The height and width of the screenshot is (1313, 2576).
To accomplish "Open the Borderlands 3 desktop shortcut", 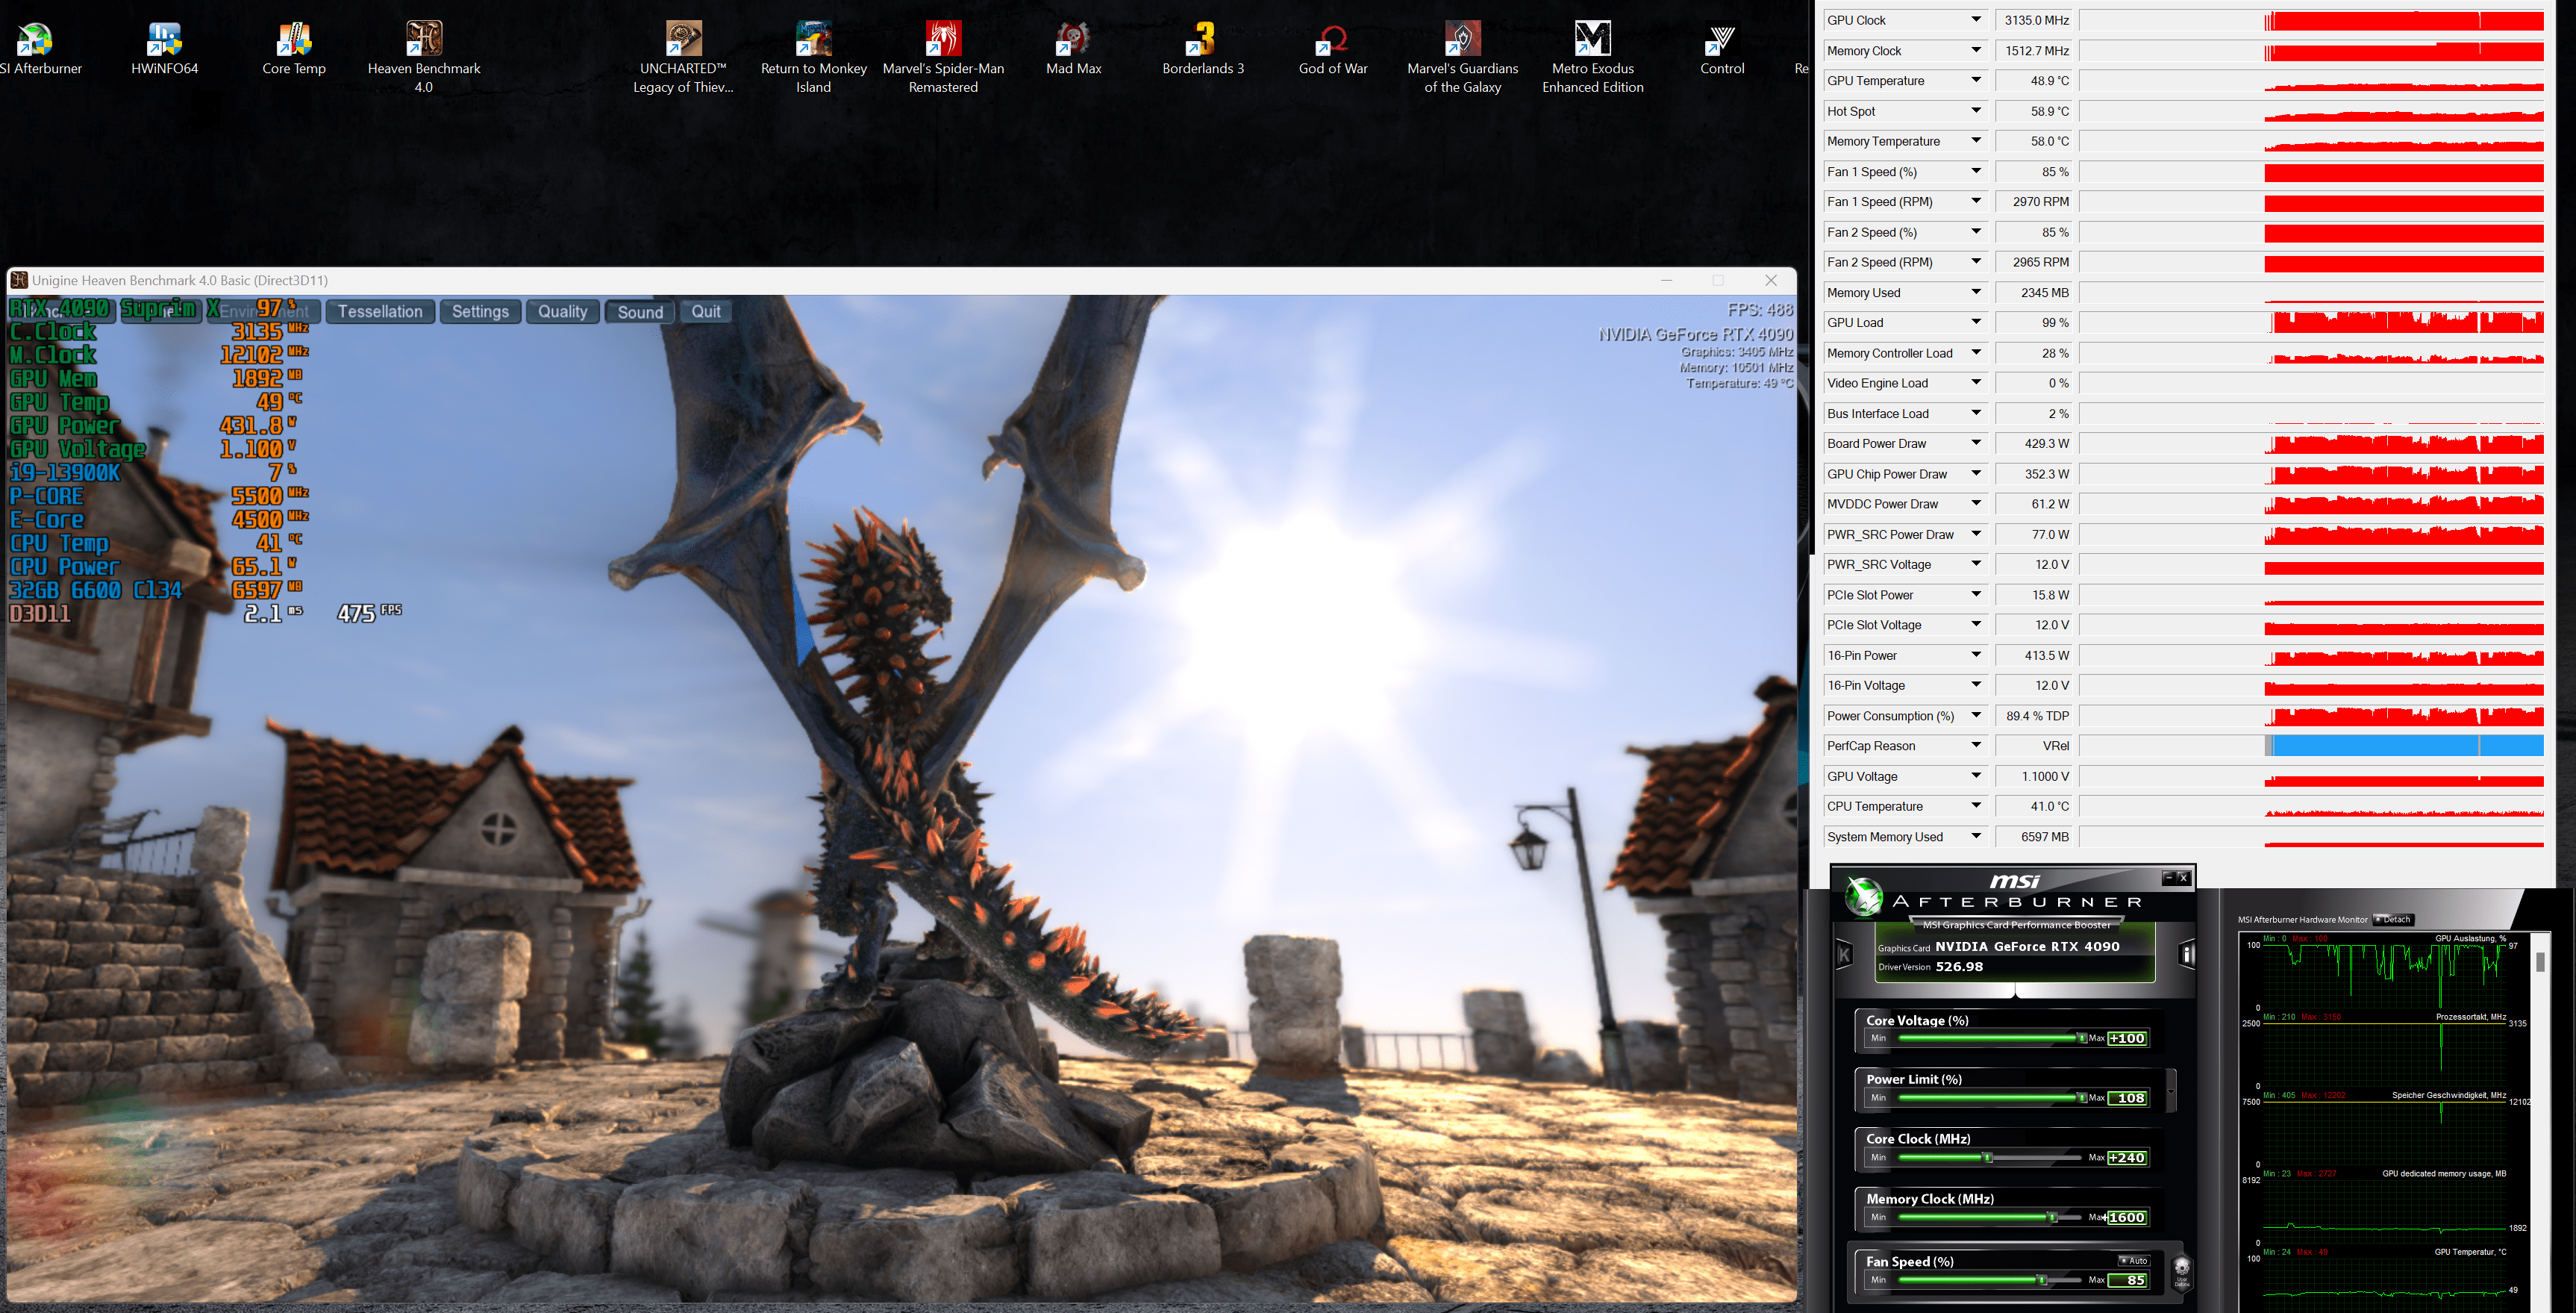I will [1203, 48].
